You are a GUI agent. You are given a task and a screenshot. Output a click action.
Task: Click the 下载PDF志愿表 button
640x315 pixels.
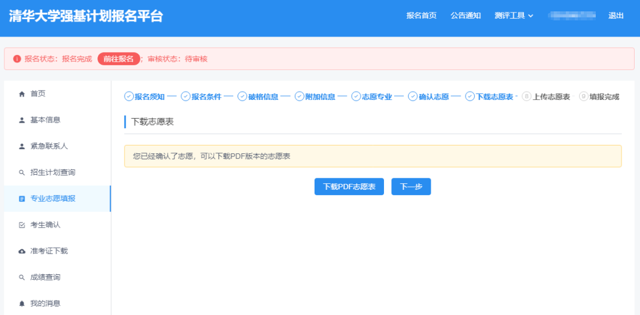point(349,187)
